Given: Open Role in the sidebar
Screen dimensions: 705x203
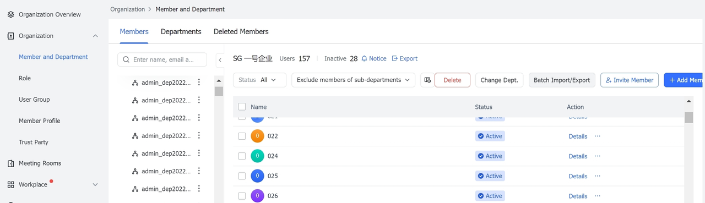Looking at the screenshot, I should point(25,78).
